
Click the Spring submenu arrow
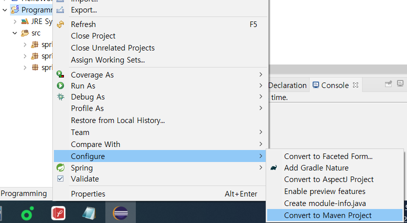click(261, 167)
